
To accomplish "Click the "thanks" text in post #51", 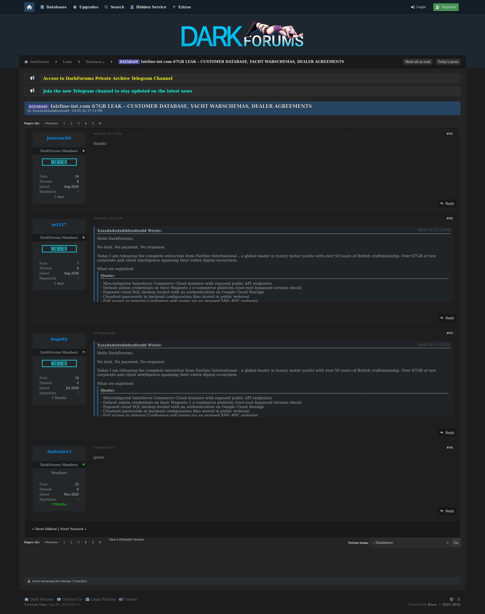I will tap(100, 144).
